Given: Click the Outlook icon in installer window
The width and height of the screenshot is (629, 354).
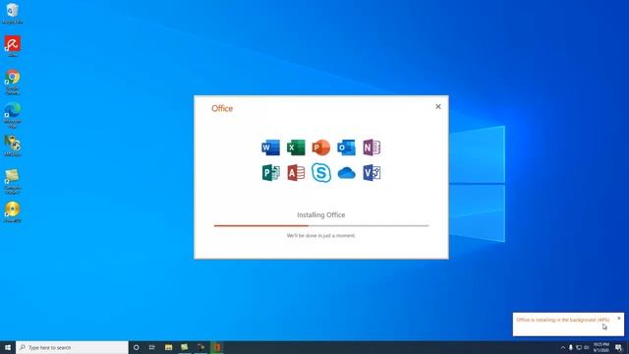Looking at the screenshot, I should coord(346,147).
